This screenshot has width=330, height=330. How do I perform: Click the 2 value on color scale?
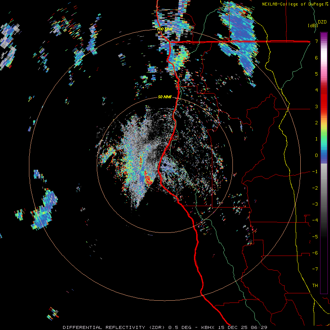coord(316,123)
